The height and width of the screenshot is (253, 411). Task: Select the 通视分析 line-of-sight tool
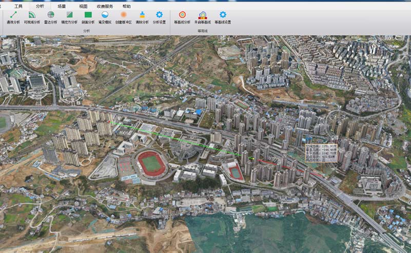pyautogui.click(x=13, y=17)
